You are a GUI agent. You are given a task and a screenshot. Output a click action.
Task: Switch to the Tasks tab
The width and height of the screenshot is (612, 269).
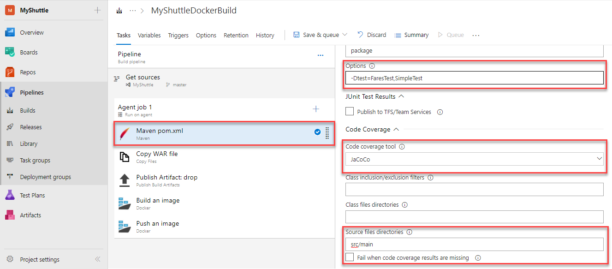[x=124, y=35]
